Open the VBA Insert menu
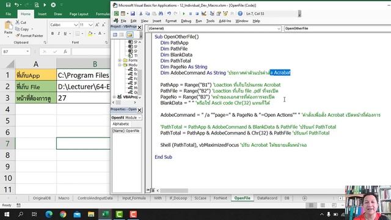Image resolution: width=391 pixels, height=220 pixels. pos(156,21)
